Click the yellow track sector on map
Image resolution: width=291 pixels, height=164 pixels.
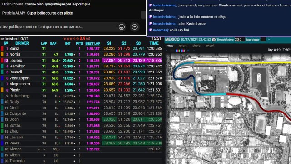click(242, 63)
